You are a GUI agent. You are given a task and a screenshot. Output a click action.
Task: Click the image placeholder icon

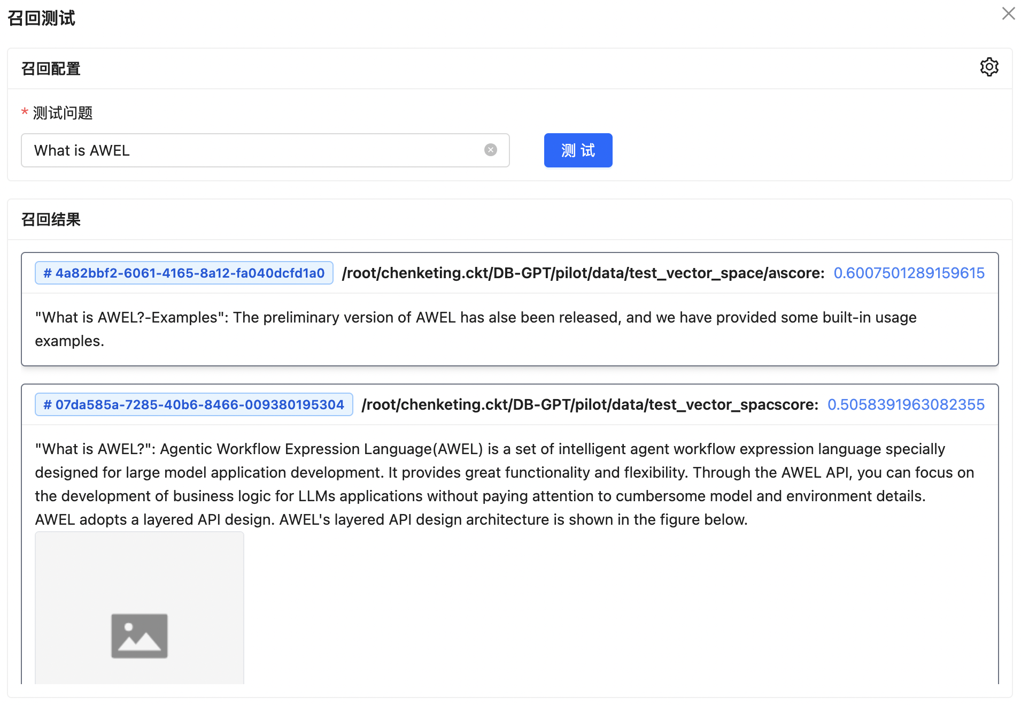(x=140, y=635)
